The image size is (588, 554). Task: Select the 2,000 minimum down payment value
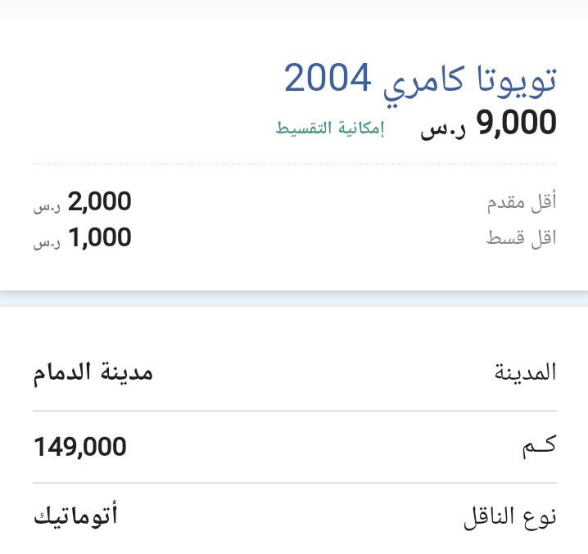coord(99,201)
